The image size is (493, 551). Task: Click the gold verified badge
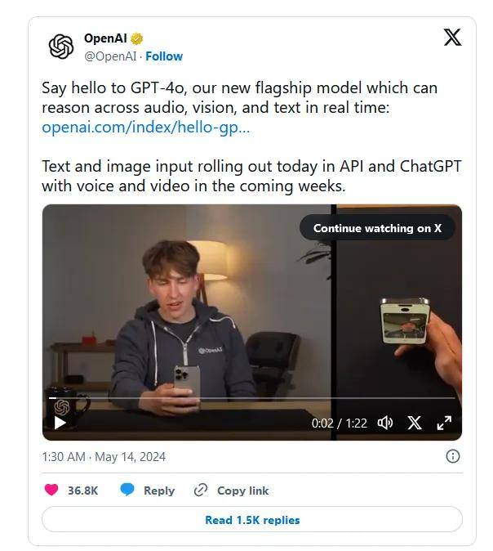point(137,38)
